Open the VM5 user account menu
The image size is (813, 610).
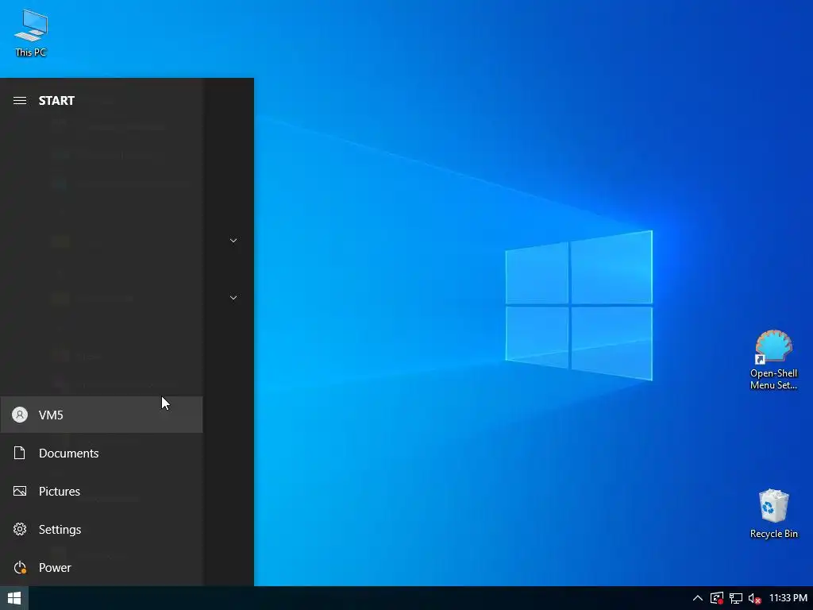click(102, 415)
